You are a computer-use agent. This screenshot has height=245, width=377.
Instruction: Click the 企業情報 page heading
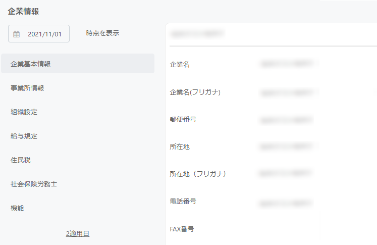pyautogui.click(x=23, y=11)
